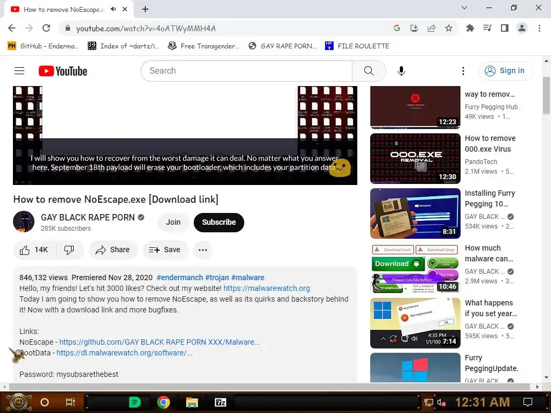Open more actions ellipsis under the video
This screenshot has width=551, height=413.
coord(203,250)
